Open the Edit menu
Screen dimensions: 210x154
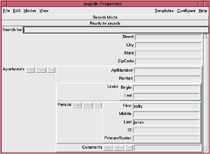[x=17, y=11]
